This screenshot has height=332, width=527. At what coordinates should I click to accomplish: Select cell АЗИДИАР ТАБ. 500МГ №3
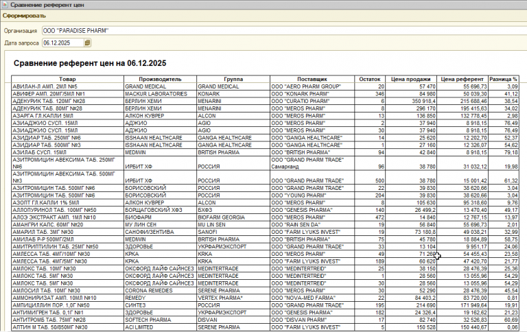point(67,145)
